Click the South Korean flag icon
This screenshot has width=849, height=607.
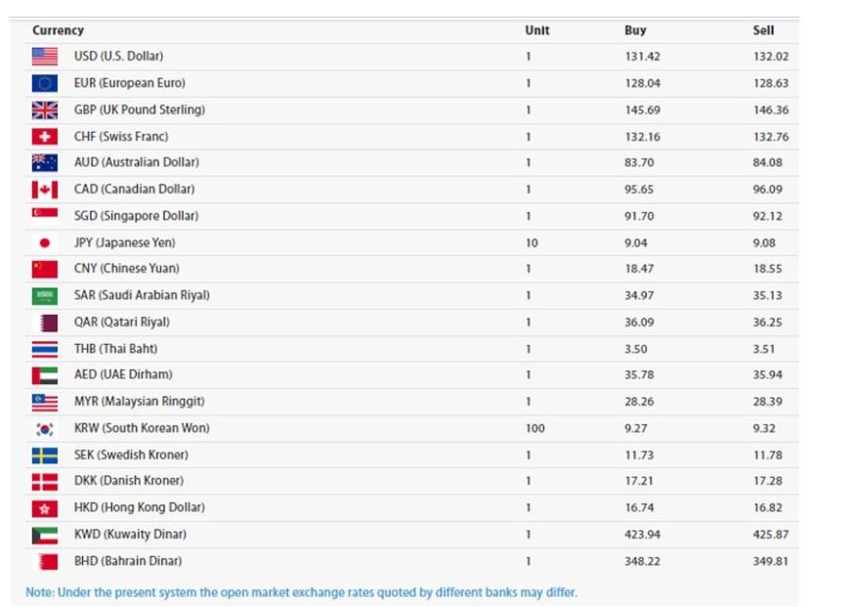pyautogui.click(x=45, y=428)
